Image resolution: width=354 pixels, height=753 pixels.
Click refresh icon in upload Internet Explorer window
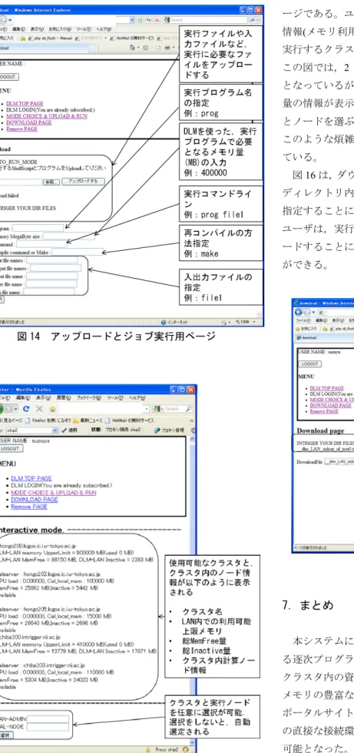coord(147,21)
